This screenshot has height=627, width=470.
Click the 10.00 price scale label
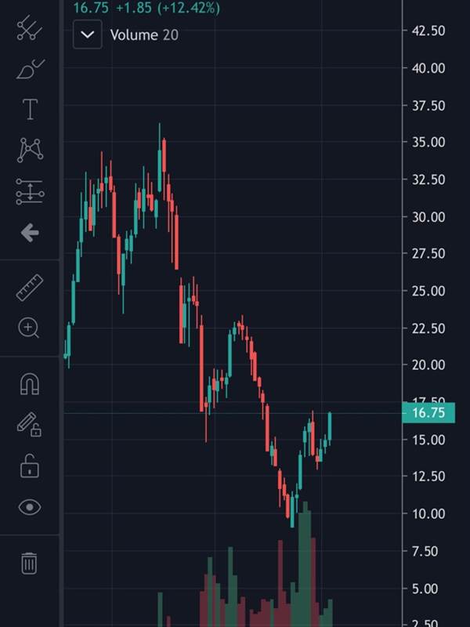coord(428,513)
